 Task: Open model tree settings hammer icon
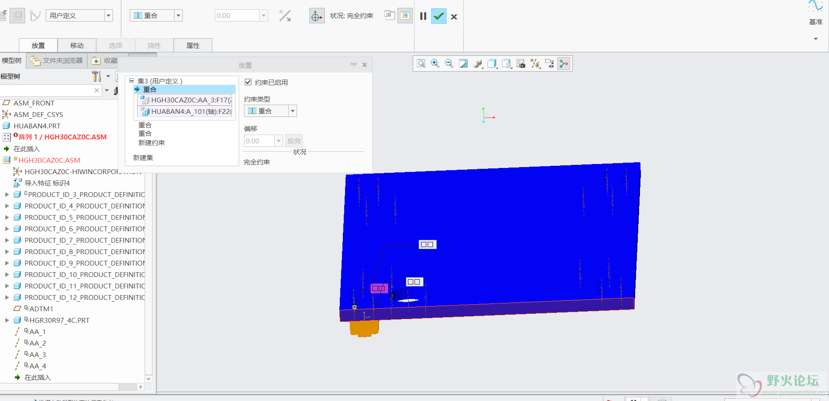pos(96,76)
